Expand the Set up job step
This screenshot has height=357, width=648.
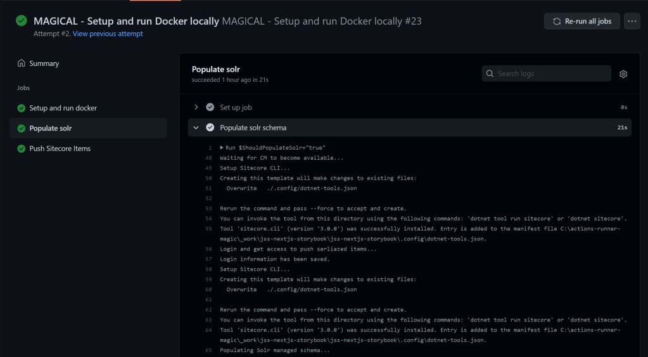[196, 107]
